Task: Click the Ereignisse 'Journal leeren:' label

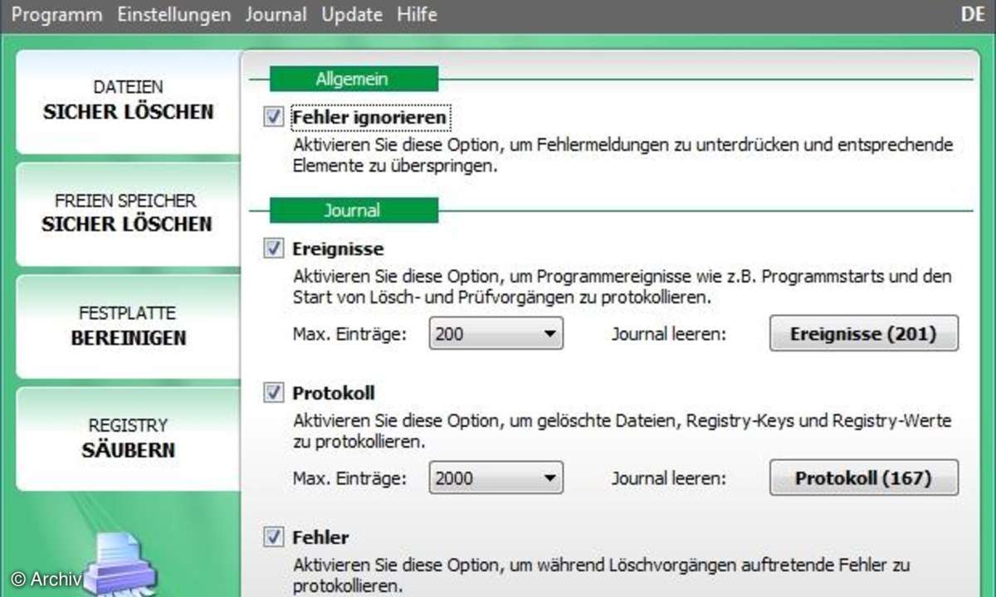Action: [669, 335]
